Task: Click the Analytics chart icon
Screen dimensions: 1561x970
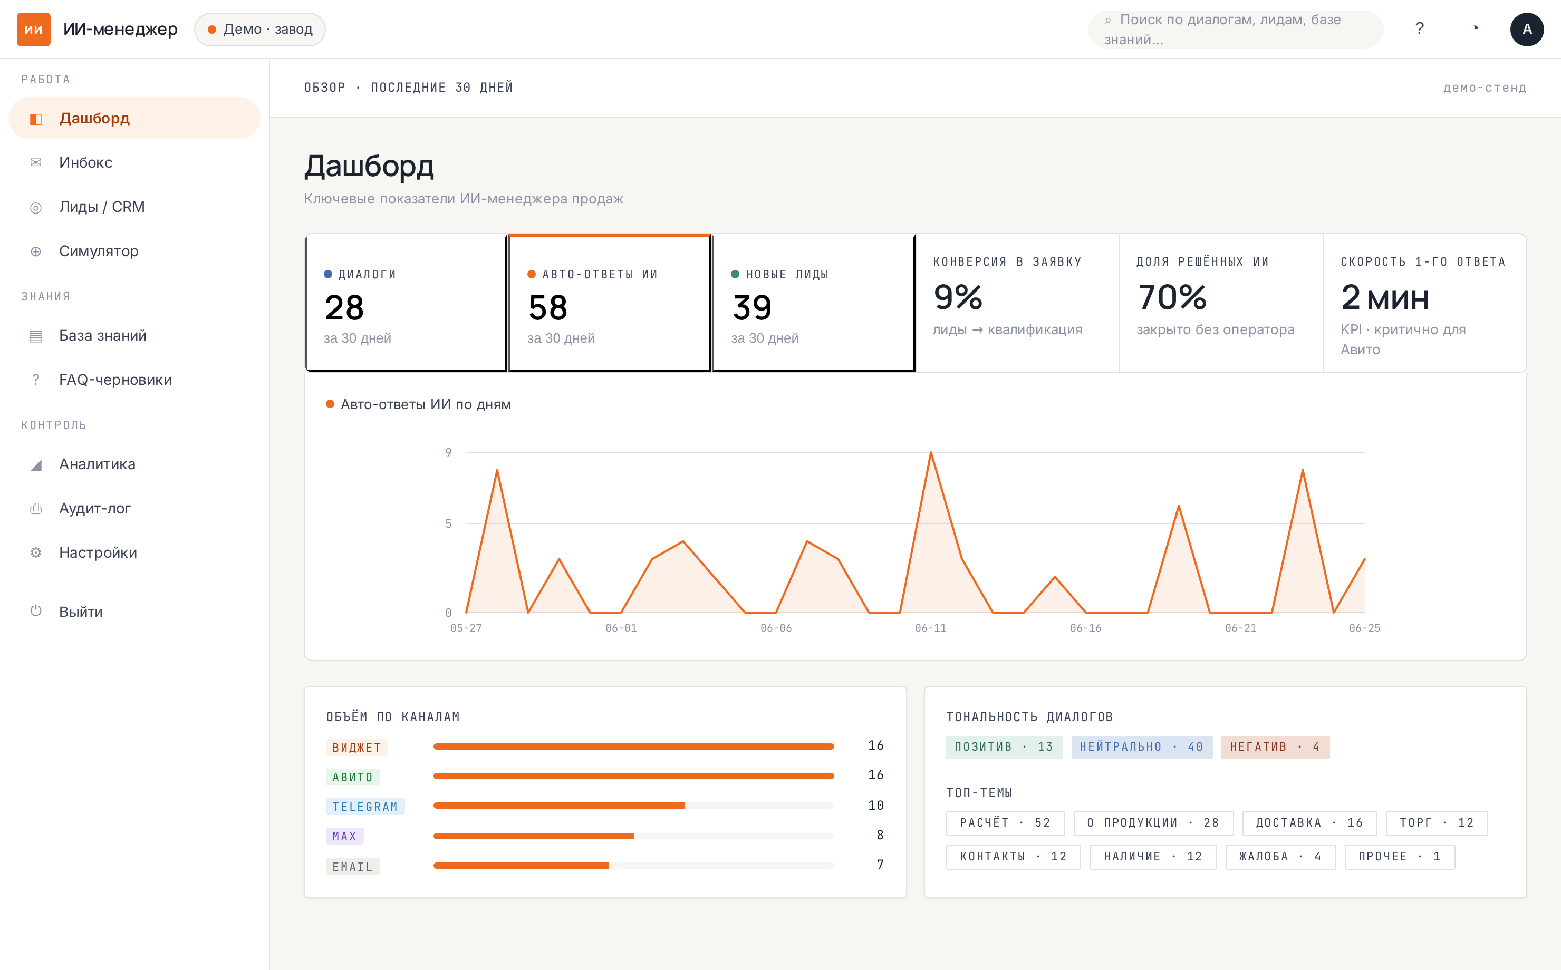Action: click(x=36, y=464)
